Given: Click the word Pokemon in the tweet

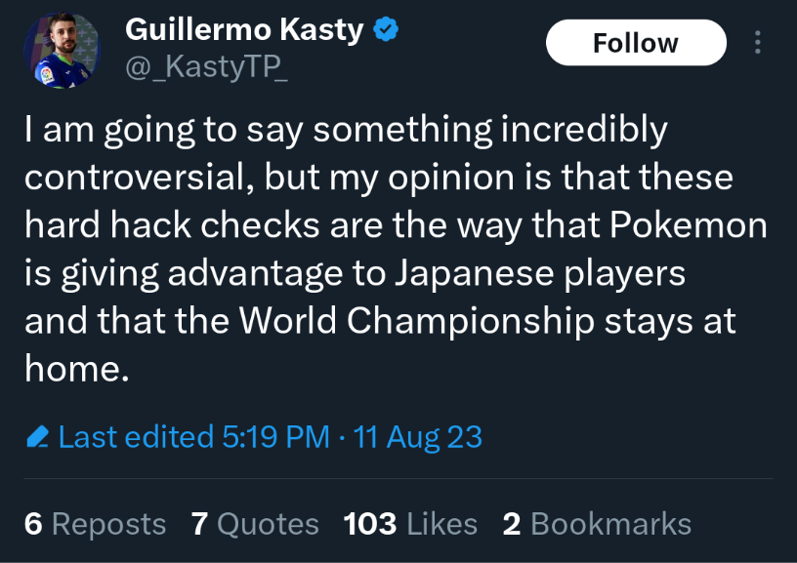Looking at the screenshot, I should pyautogui.click(x=689, y=224).
